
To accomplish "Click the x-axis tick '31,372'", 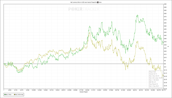I will (x=93, y=90).
